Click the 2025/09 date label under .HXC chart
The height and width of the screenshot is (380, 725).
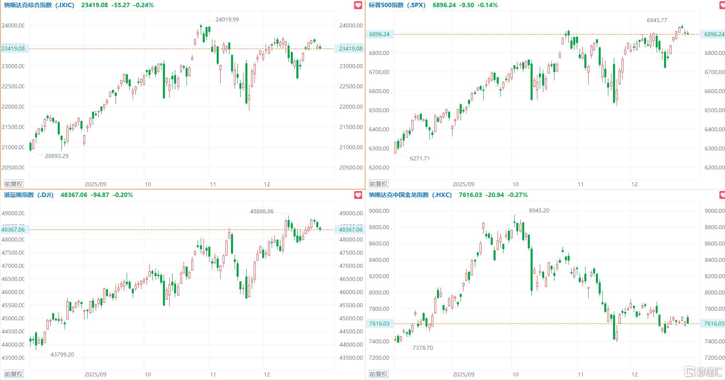coord(464,374)
